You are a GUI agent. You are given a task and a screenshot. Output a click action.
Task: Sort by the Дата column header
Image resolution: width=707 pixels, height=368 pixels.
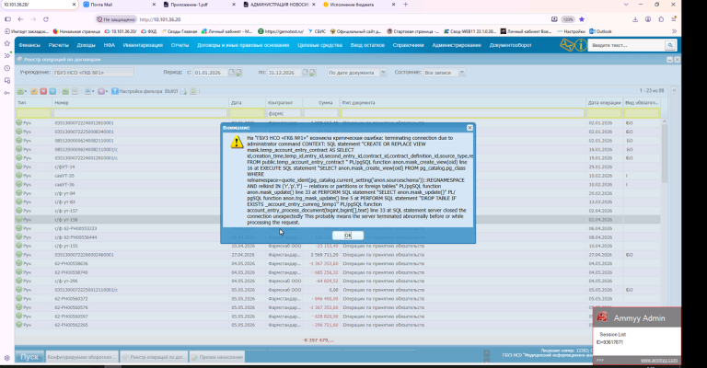247,103
